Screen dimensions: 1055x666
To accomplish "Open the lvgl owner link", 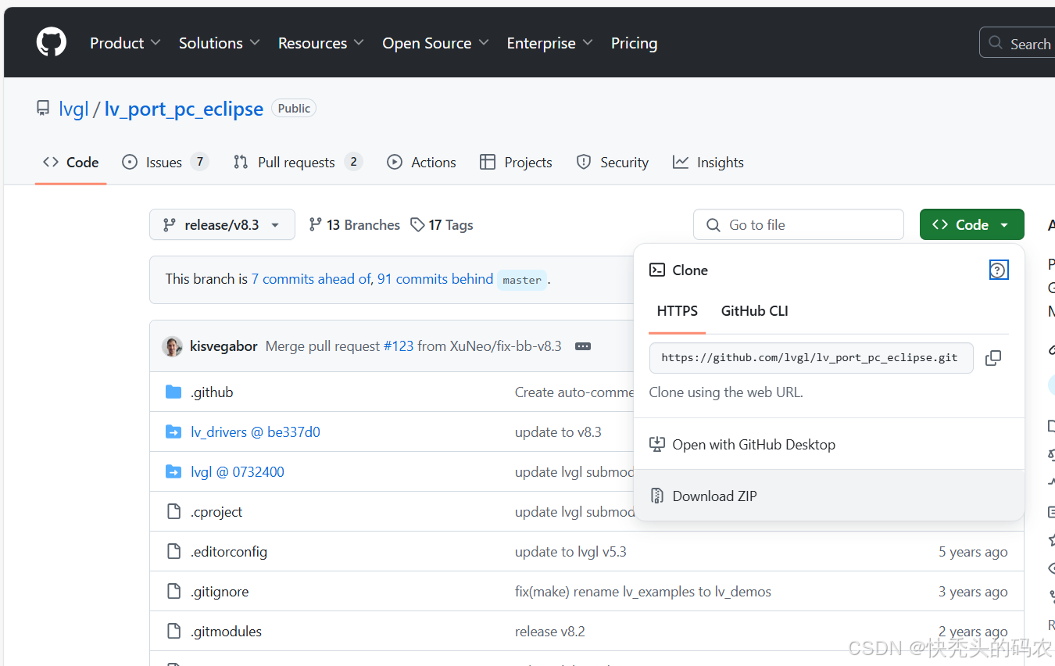I will (x=73, y=109).
